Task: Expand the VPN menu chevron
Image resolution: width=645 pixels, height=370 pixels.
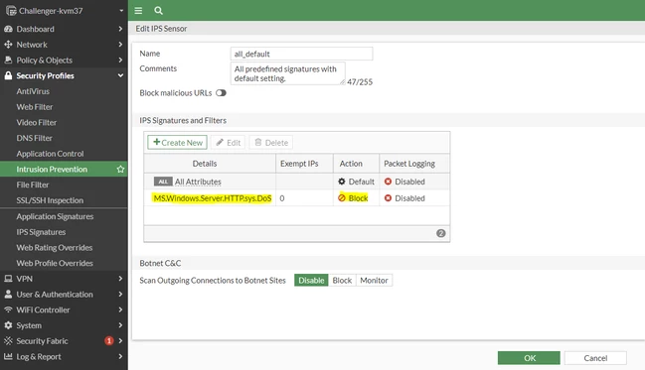Action: pos(120,279)
